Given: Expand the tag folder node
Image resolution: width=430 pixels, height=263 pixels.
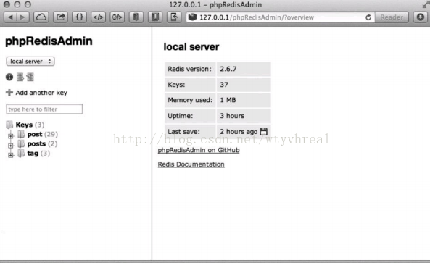Looking at the screenshot, I should [x=11, y=155].
